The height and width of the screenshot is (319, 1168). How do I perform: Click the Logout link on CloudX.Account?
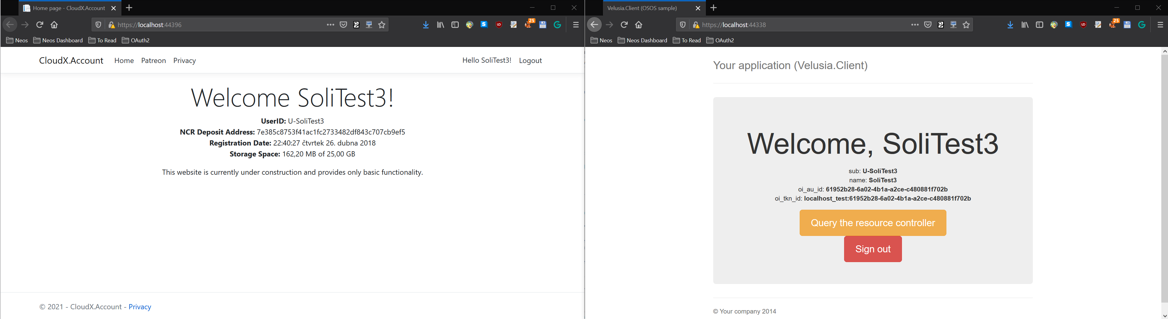point(530,61)
